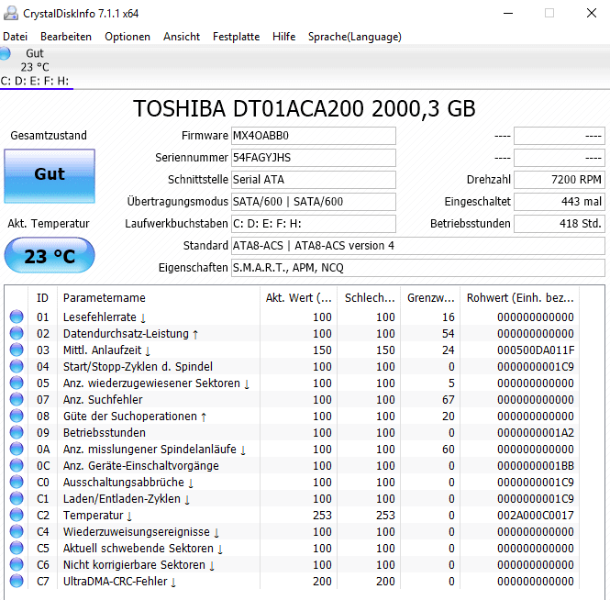Click raw value 0000000001BB

(x=536, y=466)
